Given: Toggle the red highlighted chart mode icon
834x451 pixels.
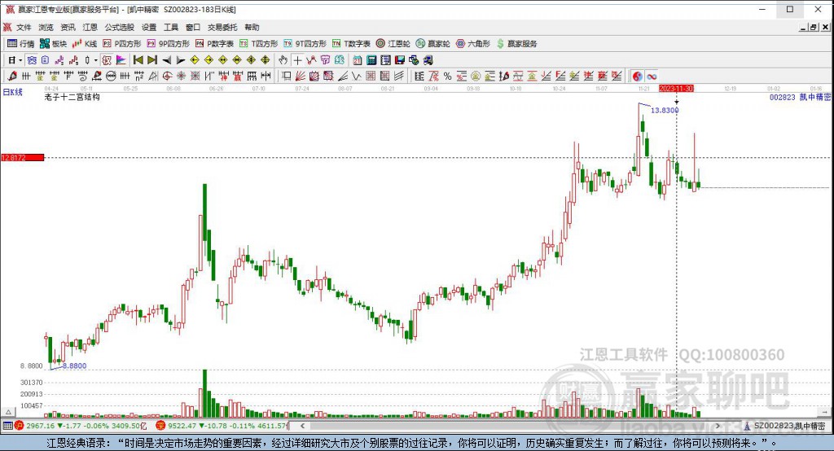Looking at the screenshot, I should pyautogui.click(x=107, y=60).
